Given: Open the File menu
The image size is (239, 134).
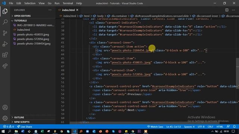Looking at the screenshot, I should click(x=11, y=3).
